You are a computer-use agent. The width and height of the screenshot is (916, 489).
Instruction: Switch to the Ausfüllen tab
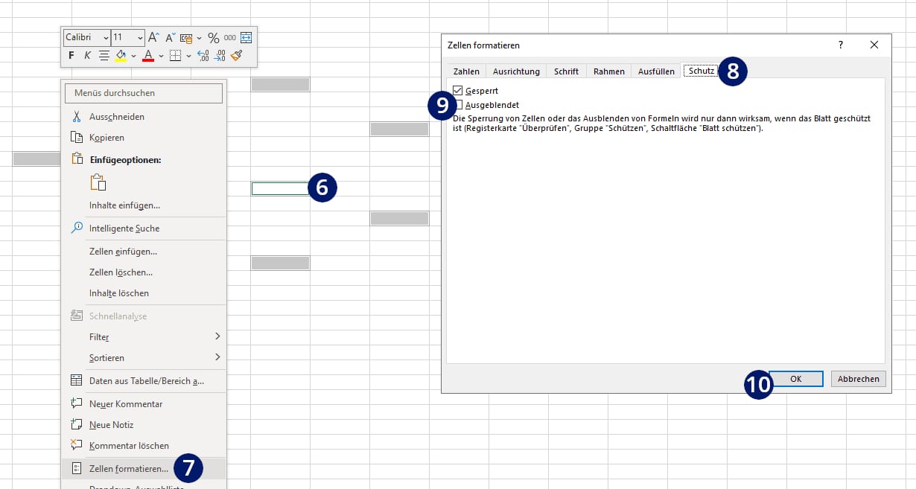[656, 71]
